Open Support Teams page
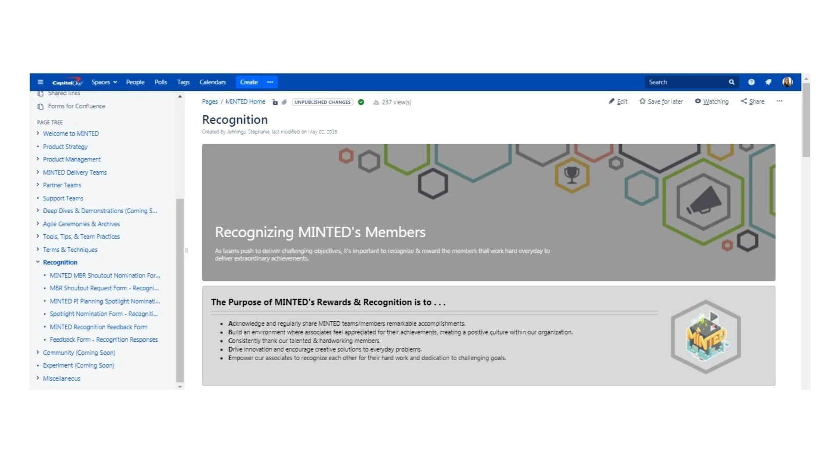The height and width of the screenshot is (472, 840). tap(63, 198)
